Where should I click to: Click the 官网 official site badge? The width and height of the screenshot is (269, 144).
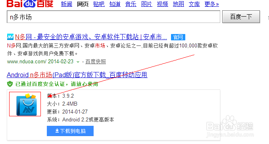178,37
